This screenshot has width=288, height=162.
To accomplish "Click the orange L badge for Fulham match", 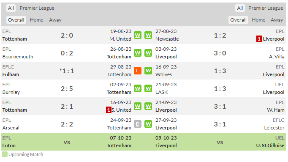I will [138, 71].
